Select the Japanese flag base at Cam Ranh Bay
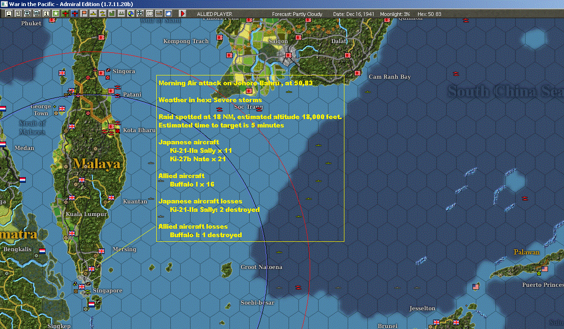The height and width of the screenshot is (329, 564). pos(358,73)
